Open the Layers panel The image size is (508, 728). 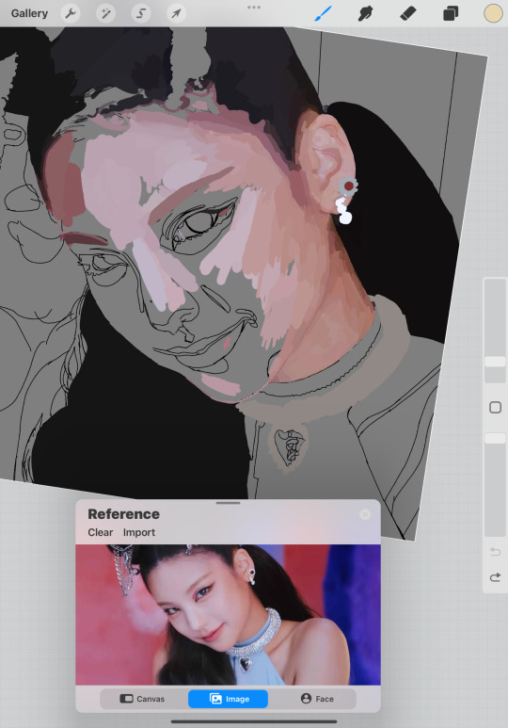pyautogui.click(x=451, y=13)
